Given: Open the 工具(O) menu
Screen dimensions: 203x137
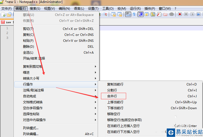Looking at the screenshot, I should (x=108, y=9).
